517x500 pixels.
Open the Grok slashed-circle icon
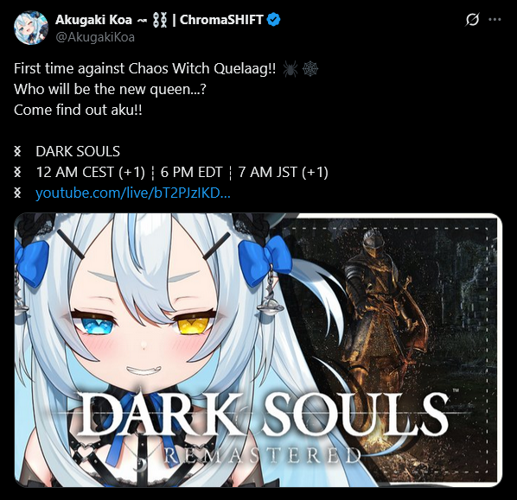pyautogui.click(x=472, y=20)
